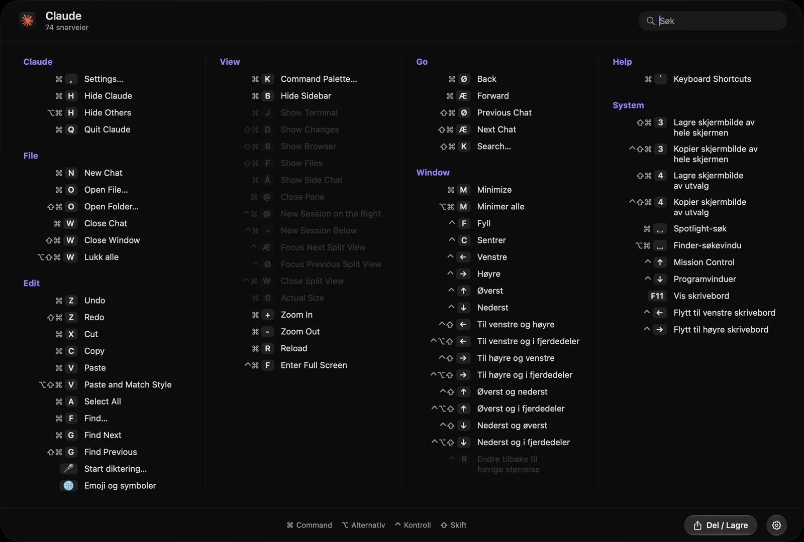Select the Claude section heading
Screen dimensions: 804x542
coord(38,62)
